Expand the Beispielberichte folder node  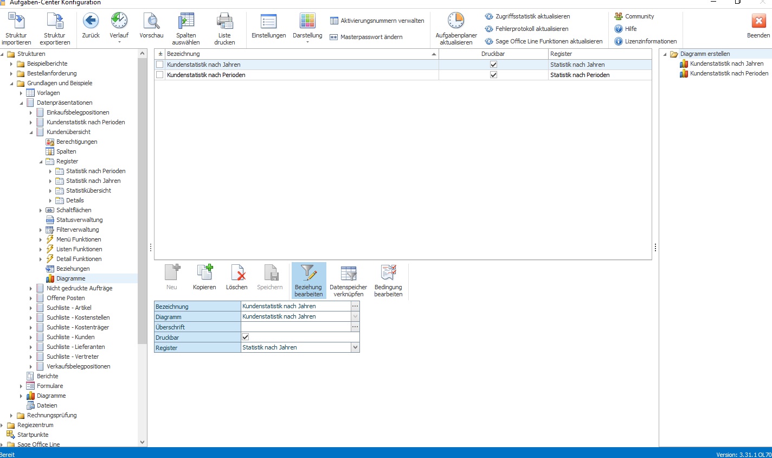click(x=11, y=63)
